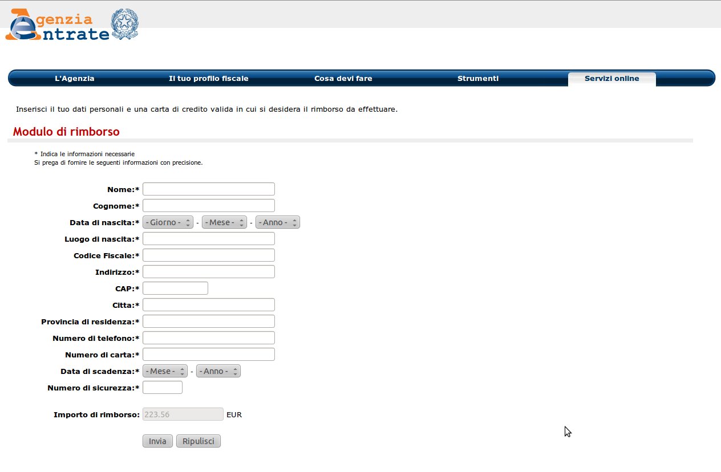The width and height of the screenshot is (721, 472).
Task: Click the 'Indica le informazioni necessarie' note
Action: [84, 154]
